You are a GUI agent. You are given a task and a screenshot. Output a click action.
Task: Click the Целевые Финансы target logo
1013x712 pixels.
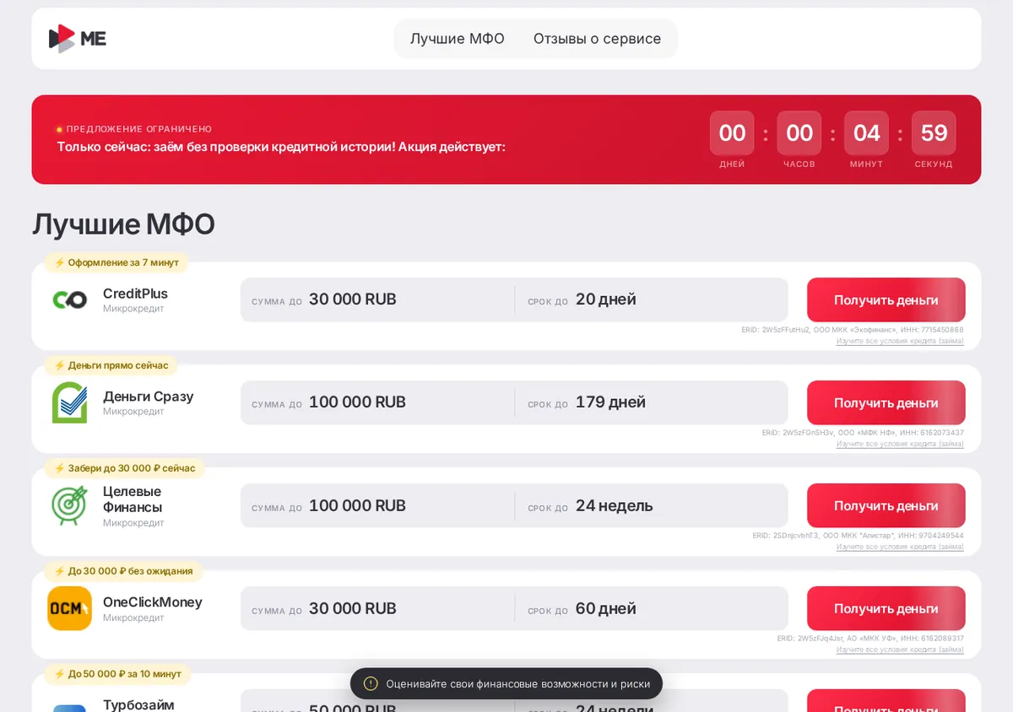click(x=69, y=505)
